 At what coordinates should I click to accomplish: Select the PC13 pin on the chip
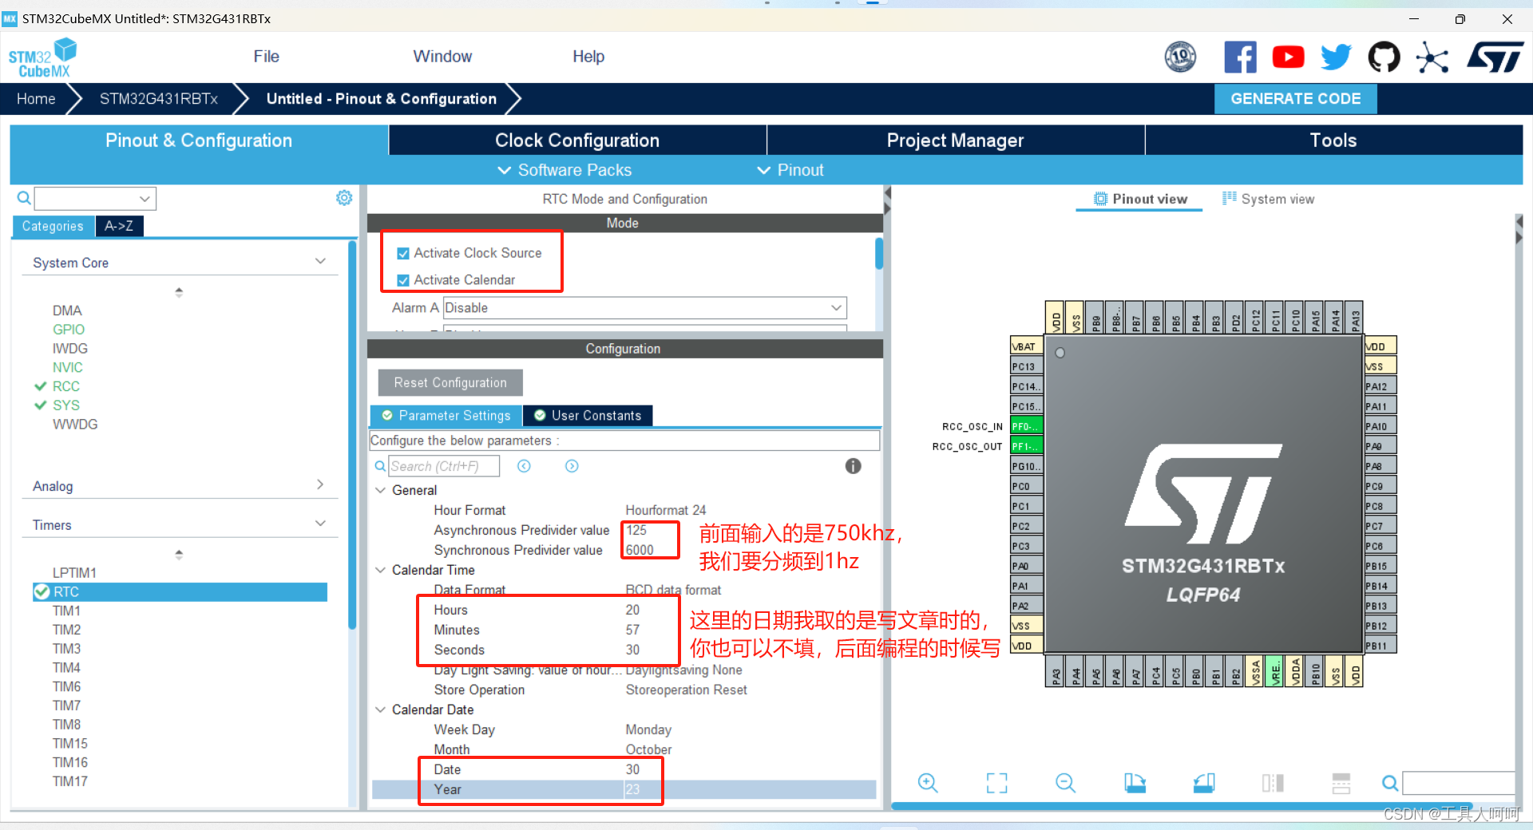point(1026,366)
